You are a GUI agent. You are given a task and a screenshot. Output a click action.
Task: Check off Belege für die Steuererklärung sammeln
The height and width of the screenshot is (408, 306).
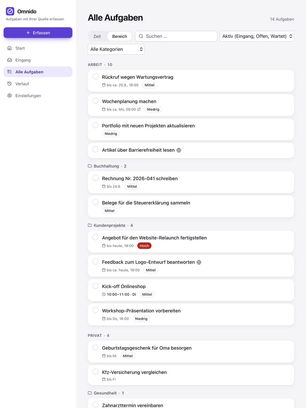tap(95, 202)
